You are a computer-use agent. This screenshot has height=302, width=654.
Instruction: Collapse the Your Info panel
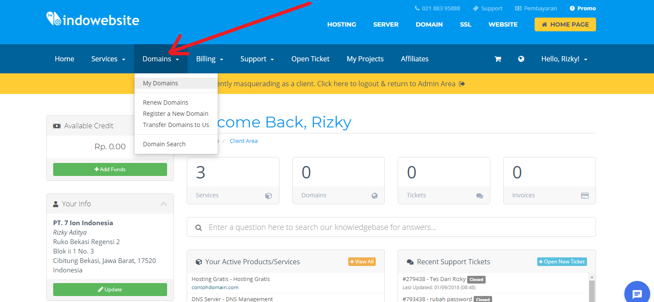[x=164, y=204]
